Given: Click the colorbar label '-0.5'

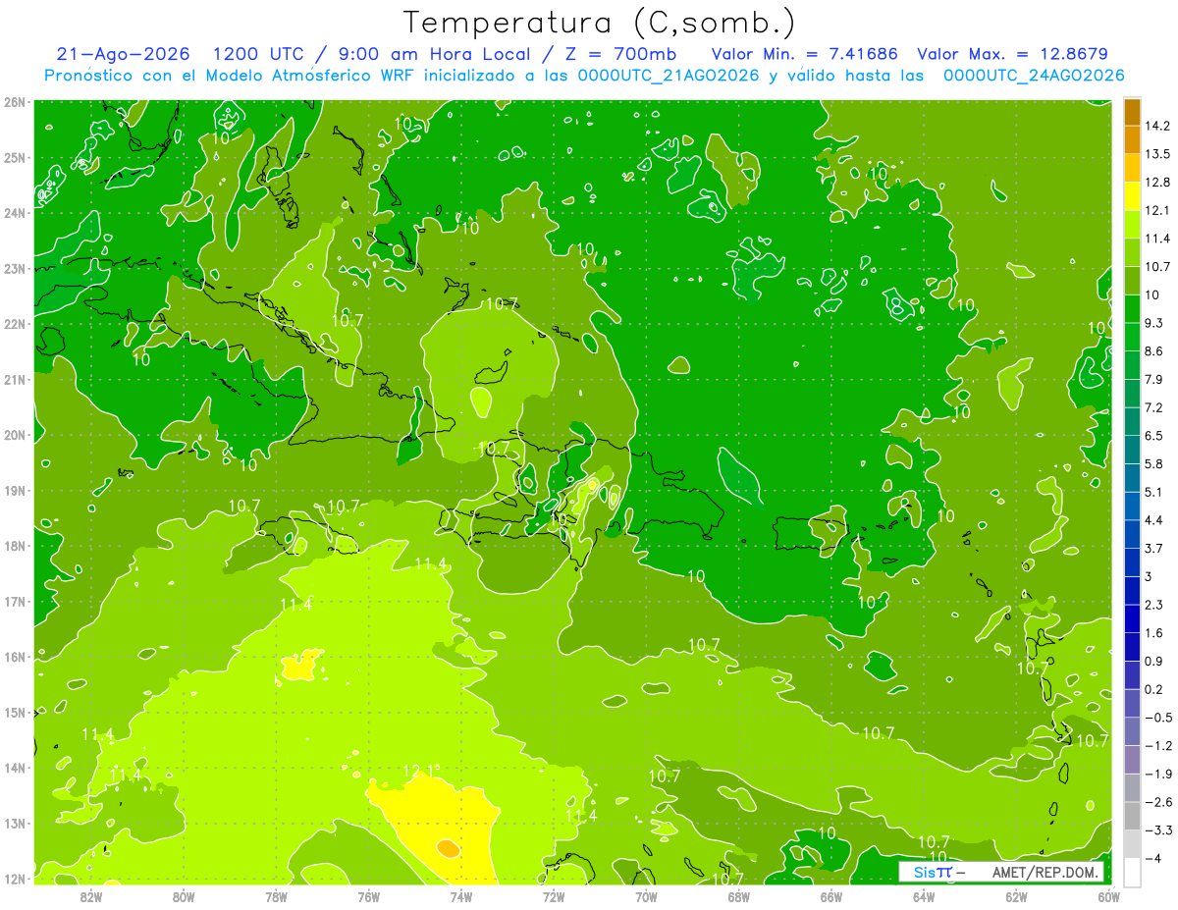Looking at the screenshot, I should pos(1158,718).
